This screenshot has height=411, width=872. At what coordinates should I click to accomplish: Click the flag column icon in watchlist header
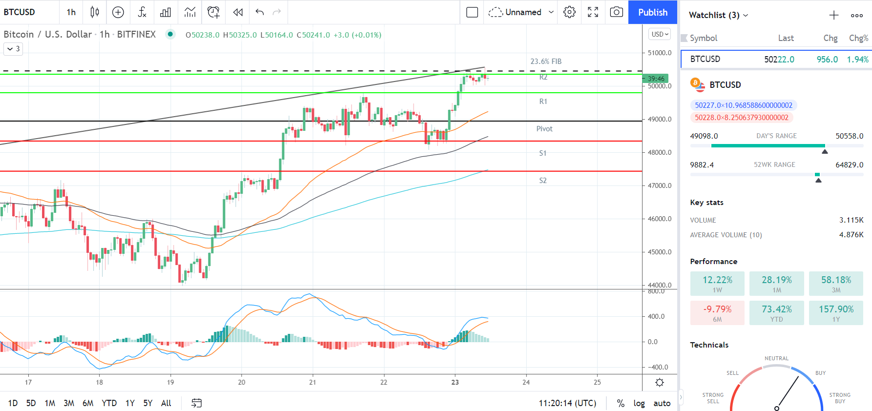(x=684, y=38)
